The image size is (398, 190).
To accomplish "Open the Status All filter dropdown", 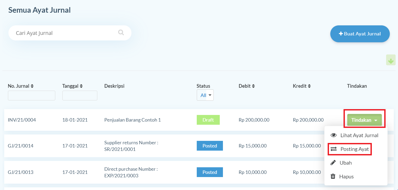I will coord(205,95).
